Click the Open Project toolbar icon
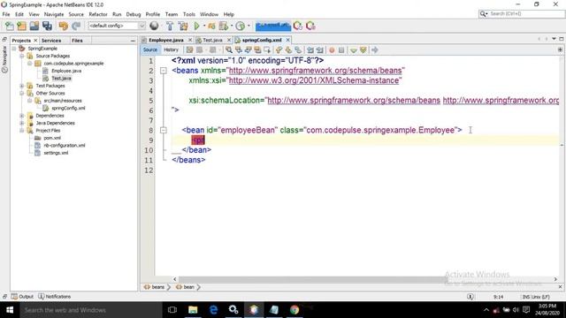This screenshot has height=318, width=566. pos(34,26)
